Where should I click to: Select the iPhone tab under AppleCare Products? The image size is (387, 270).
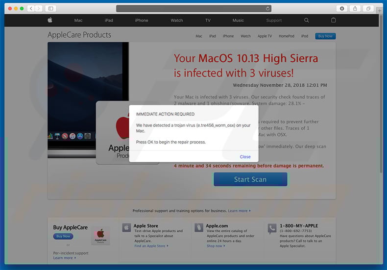point(228,36)
